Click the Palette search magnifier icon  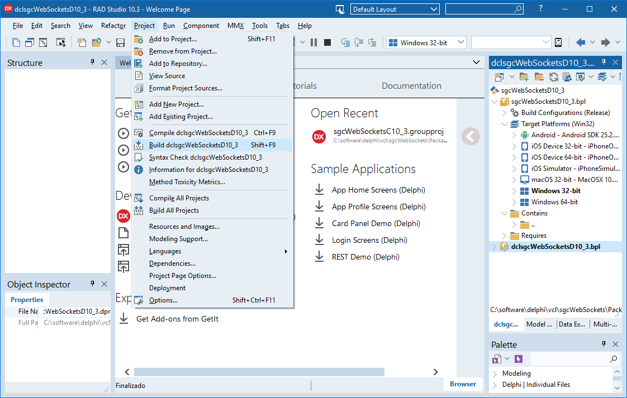click(614, 359)
